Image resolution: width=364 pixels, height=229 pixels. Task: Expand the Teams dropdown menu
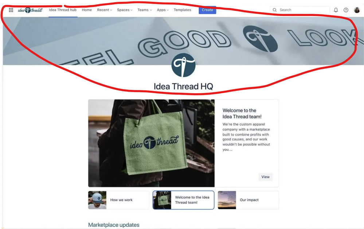pyautogui.click(x=145, y=10)
